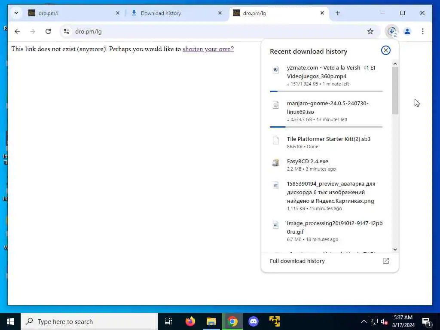This screenshot has height=330, width=440.
Task: Reload the dro.pm/lg page
Action: coord(48,31)
